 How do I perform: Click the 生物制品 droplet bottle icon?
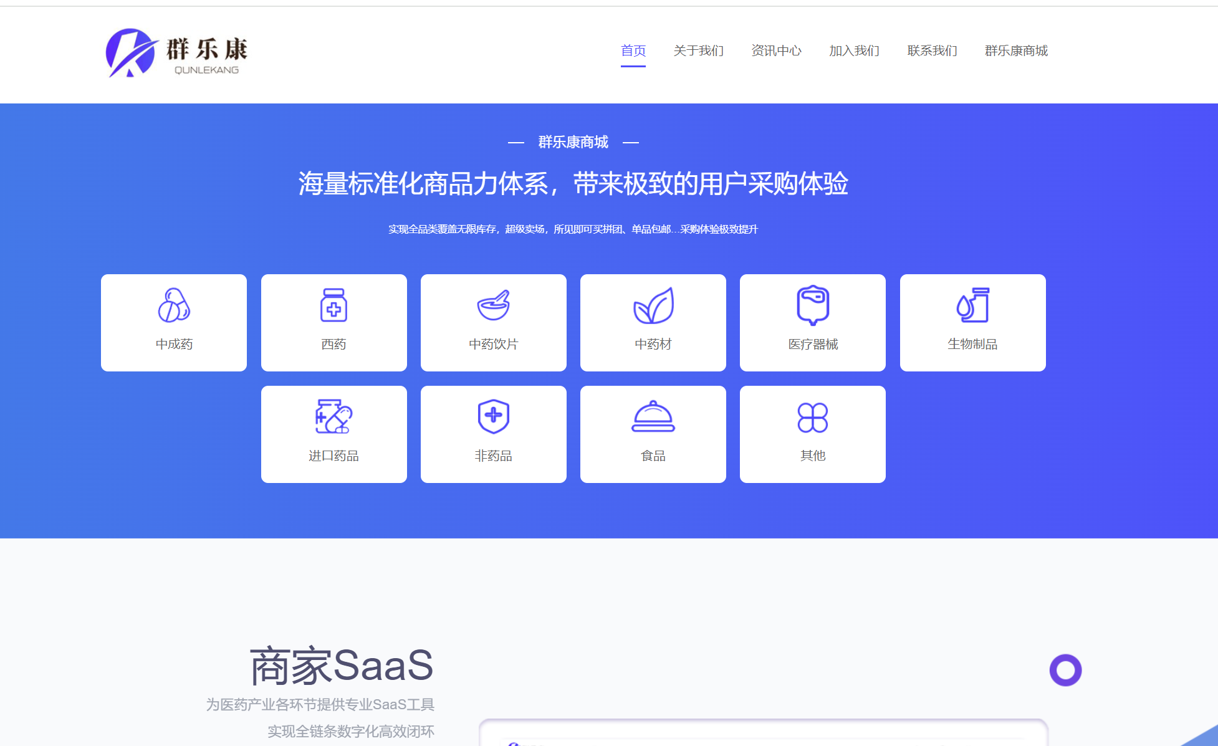click(x=972, y=305)
